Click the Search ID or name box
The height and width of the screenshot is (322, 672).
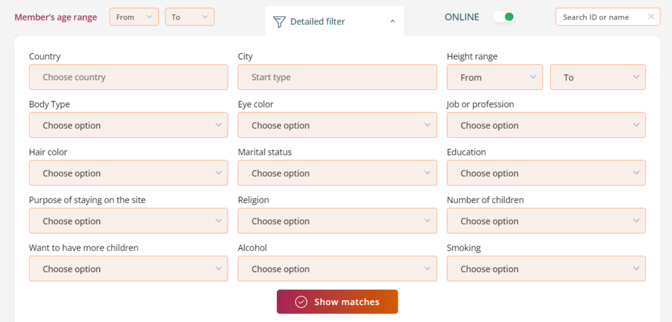pyautogui.click(x=600, y=17)
